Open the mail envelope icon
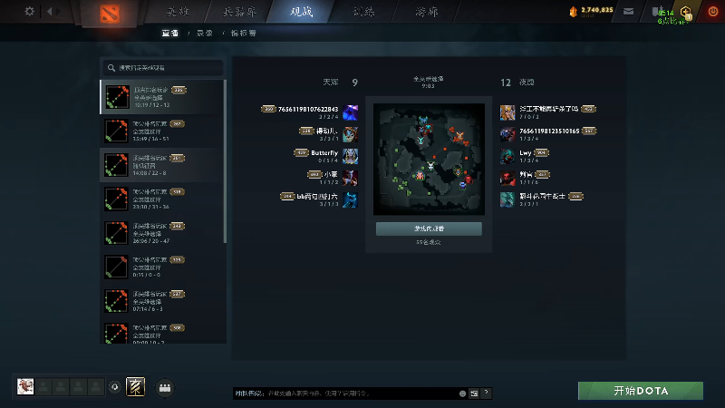Viewport: 725px width, 408px height. 628,12
